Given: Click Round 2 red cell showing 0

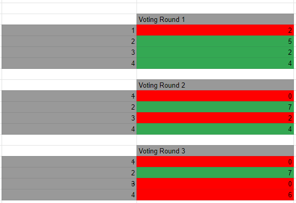Looking at the screenshot, I should (215, 96).
